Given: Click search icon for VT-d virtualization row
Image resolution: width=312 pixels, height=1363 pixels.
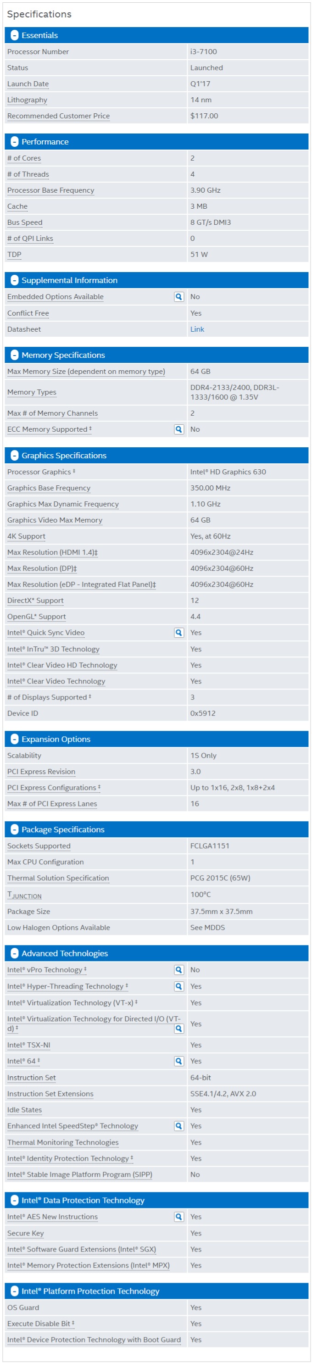Looking at the screenshot, I should (x=179, y=1029).
